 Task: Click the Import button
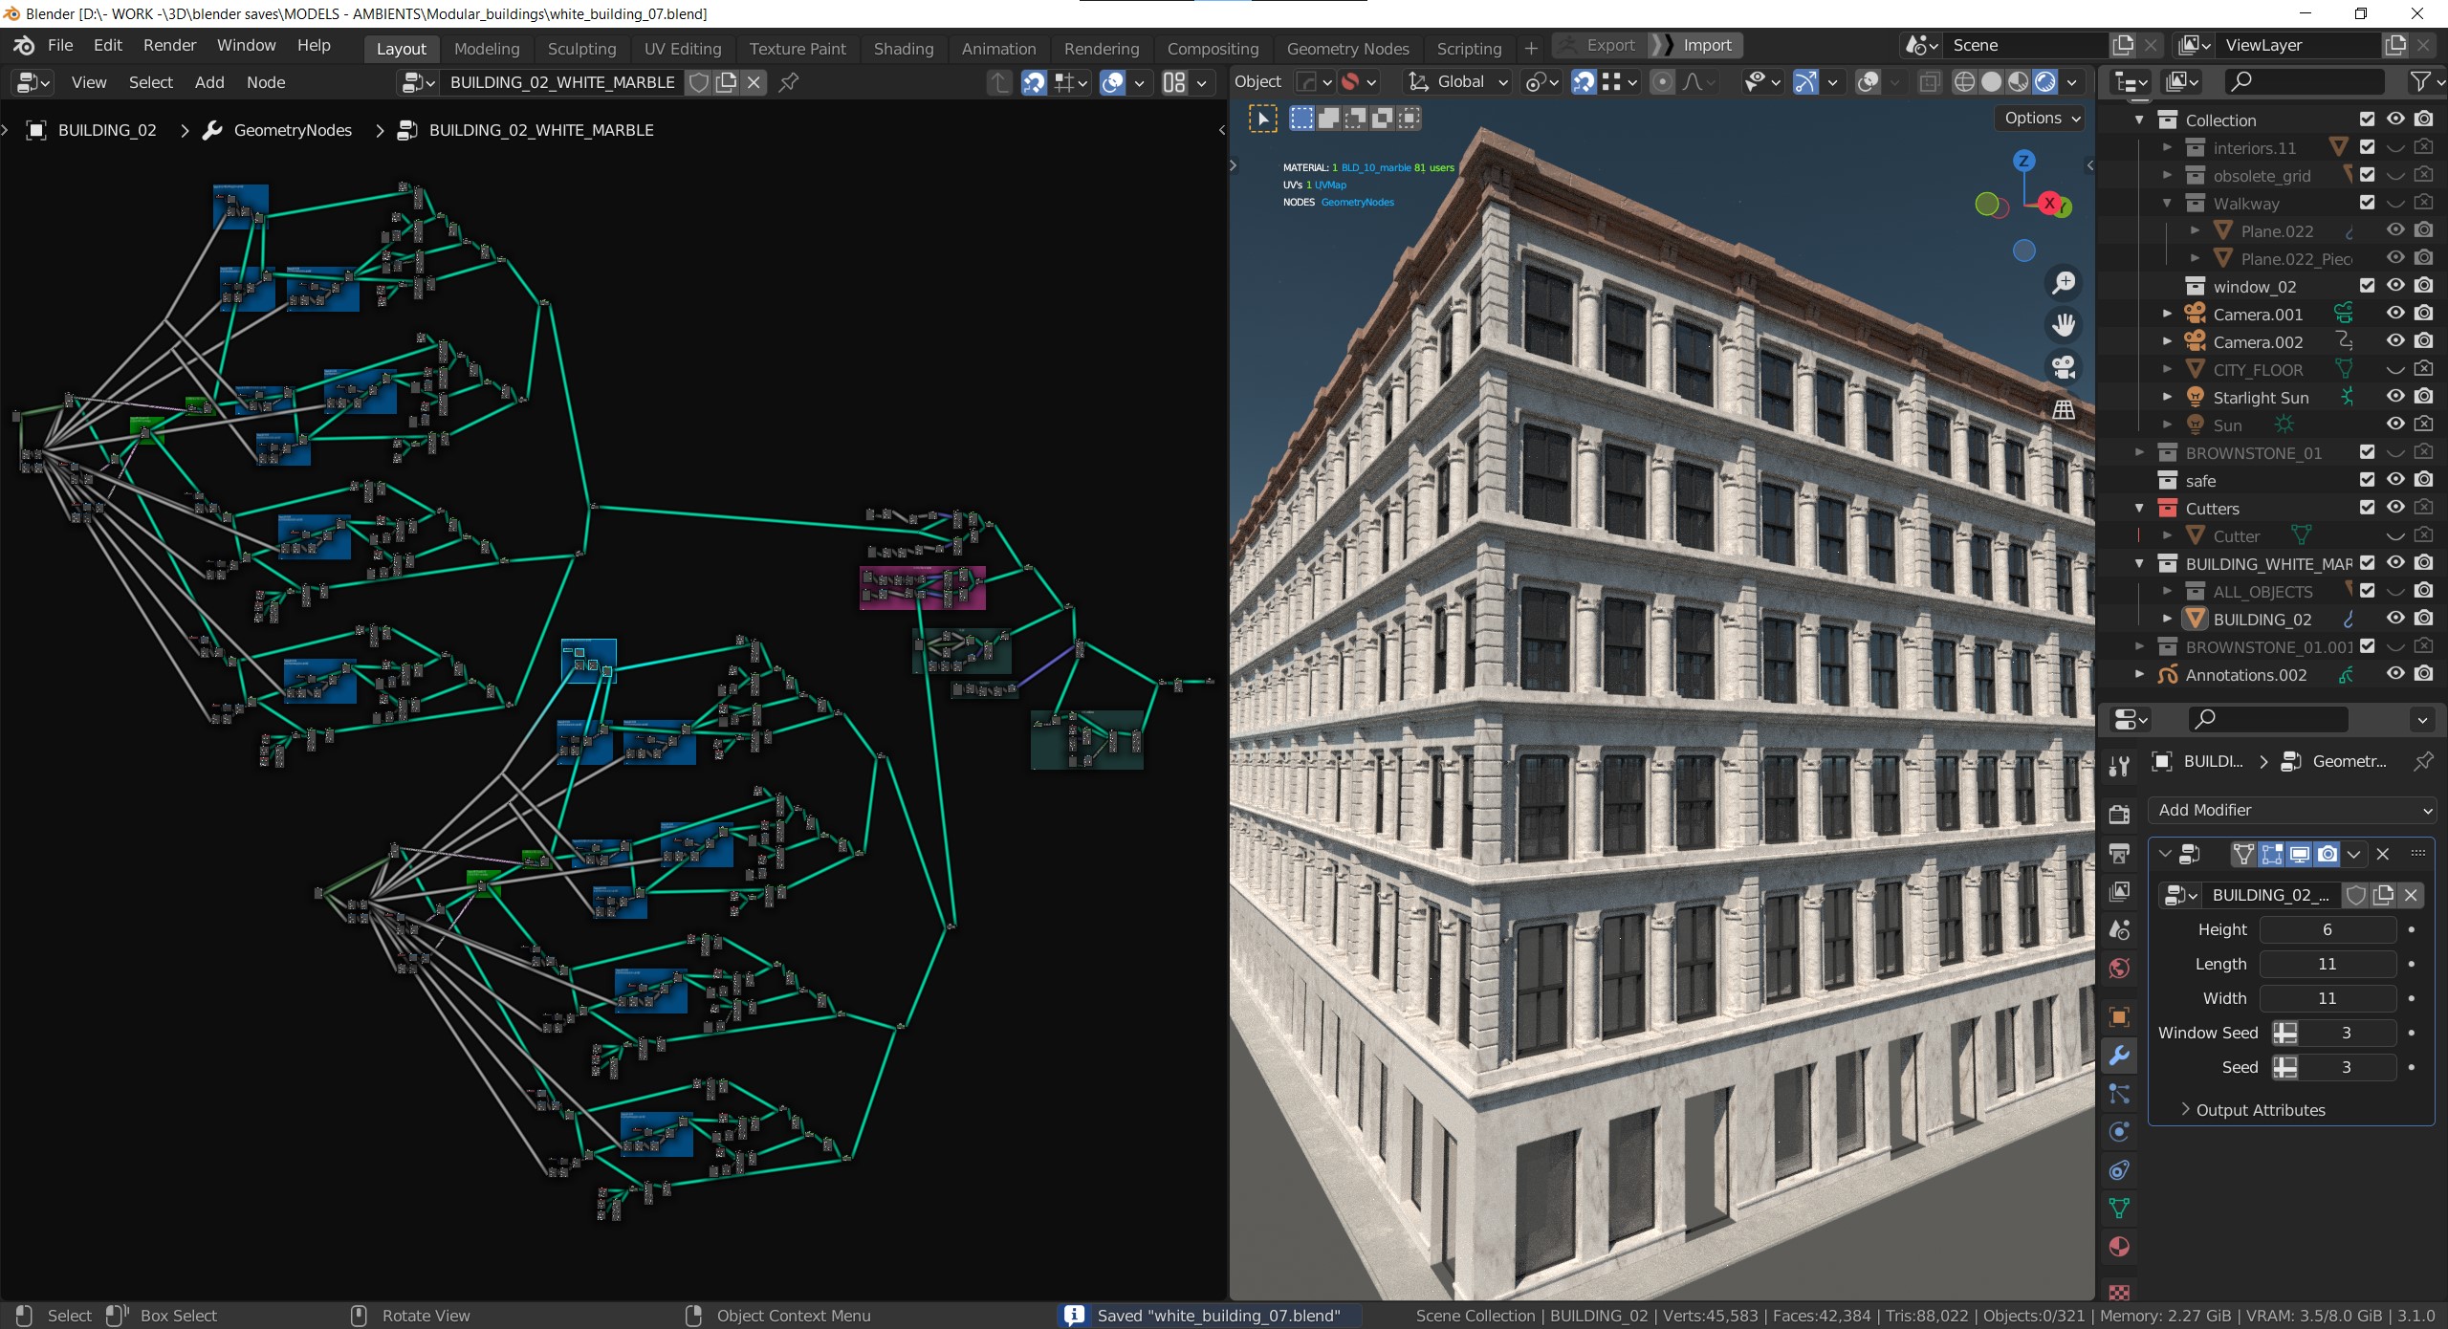pyautogui.click(x=1698, y=45)
